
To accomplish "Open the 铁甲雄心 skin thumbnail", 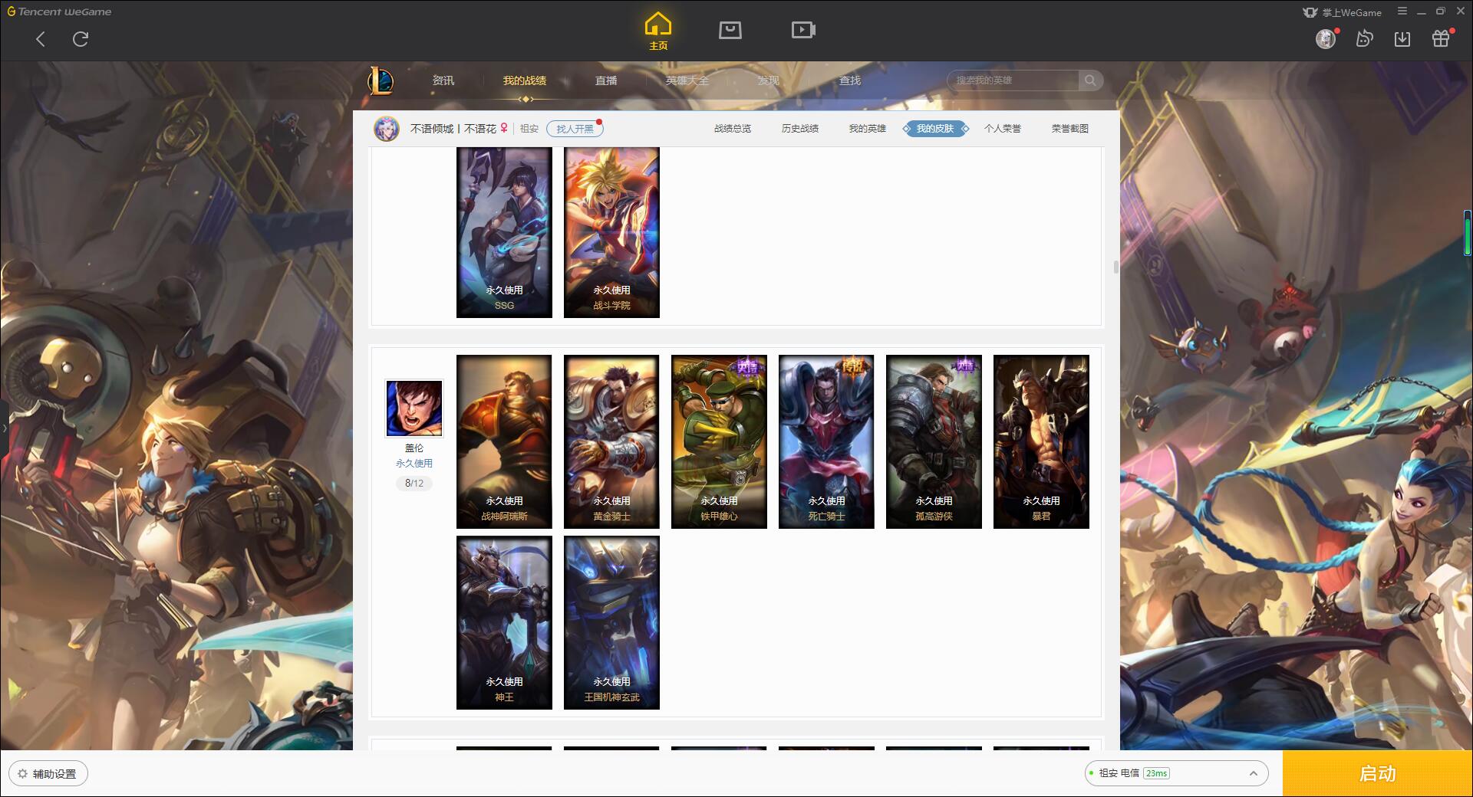I will [x=719, y=441].
